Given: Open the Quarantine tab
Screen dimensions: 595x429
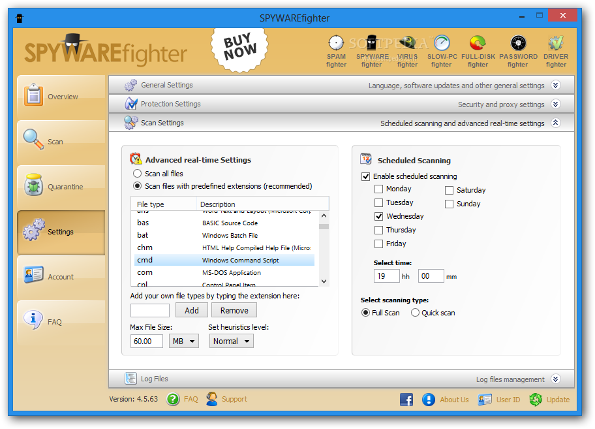Looking at the screenshot, I should pyautogui.click(x=61, y=187).
